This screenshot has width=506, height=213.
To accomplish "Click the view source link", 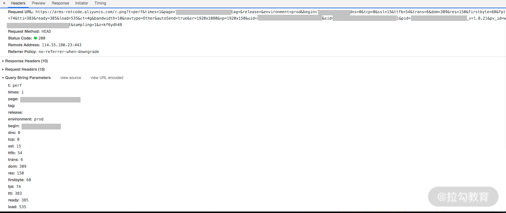I will click(71, 78).
